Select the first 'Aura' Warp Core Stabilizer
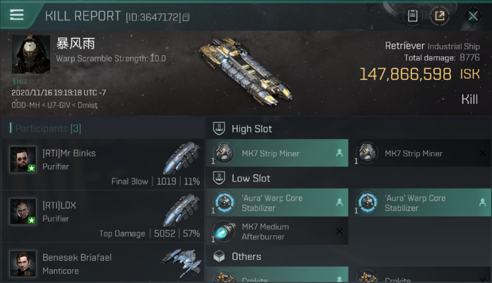 click(277, 203)
